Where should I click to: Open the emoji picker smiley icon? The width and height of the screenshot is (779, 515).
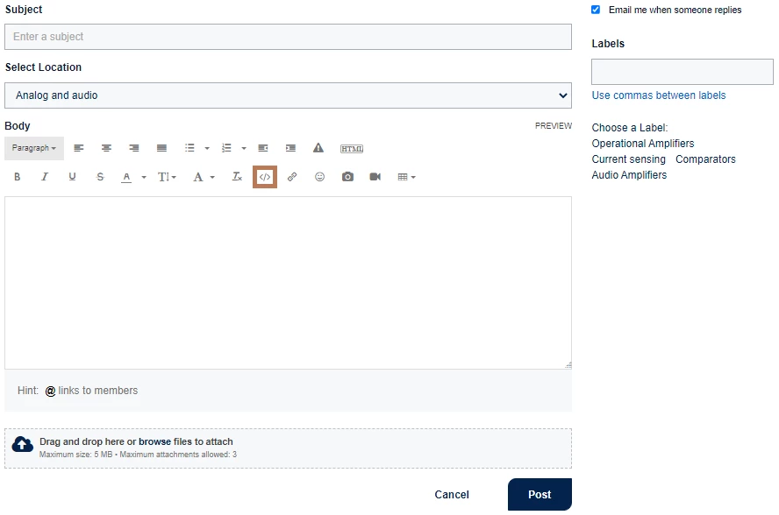[x=319, y=177]
